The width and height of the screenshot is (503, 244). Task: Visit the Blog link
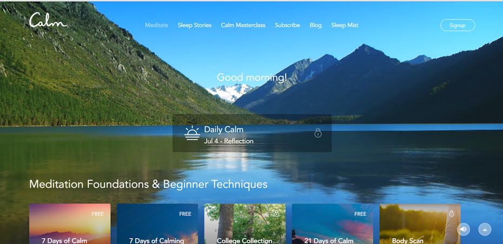tap(316, 25)
